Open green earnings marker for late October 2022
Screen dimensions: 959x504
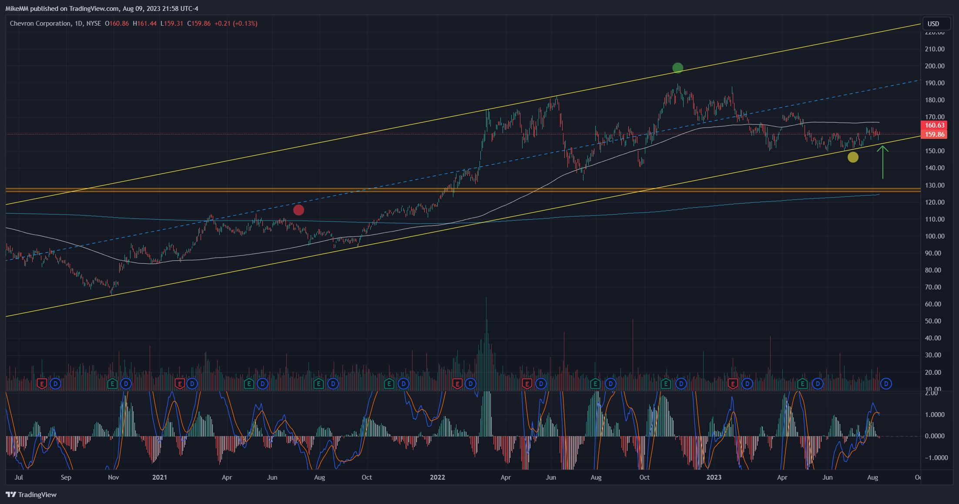tap(666, 384)
